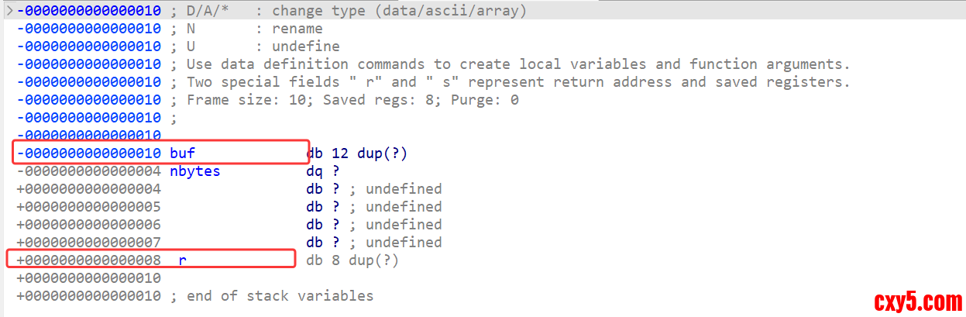Open the cxy5.com watermark link

[x=917, y=298]
